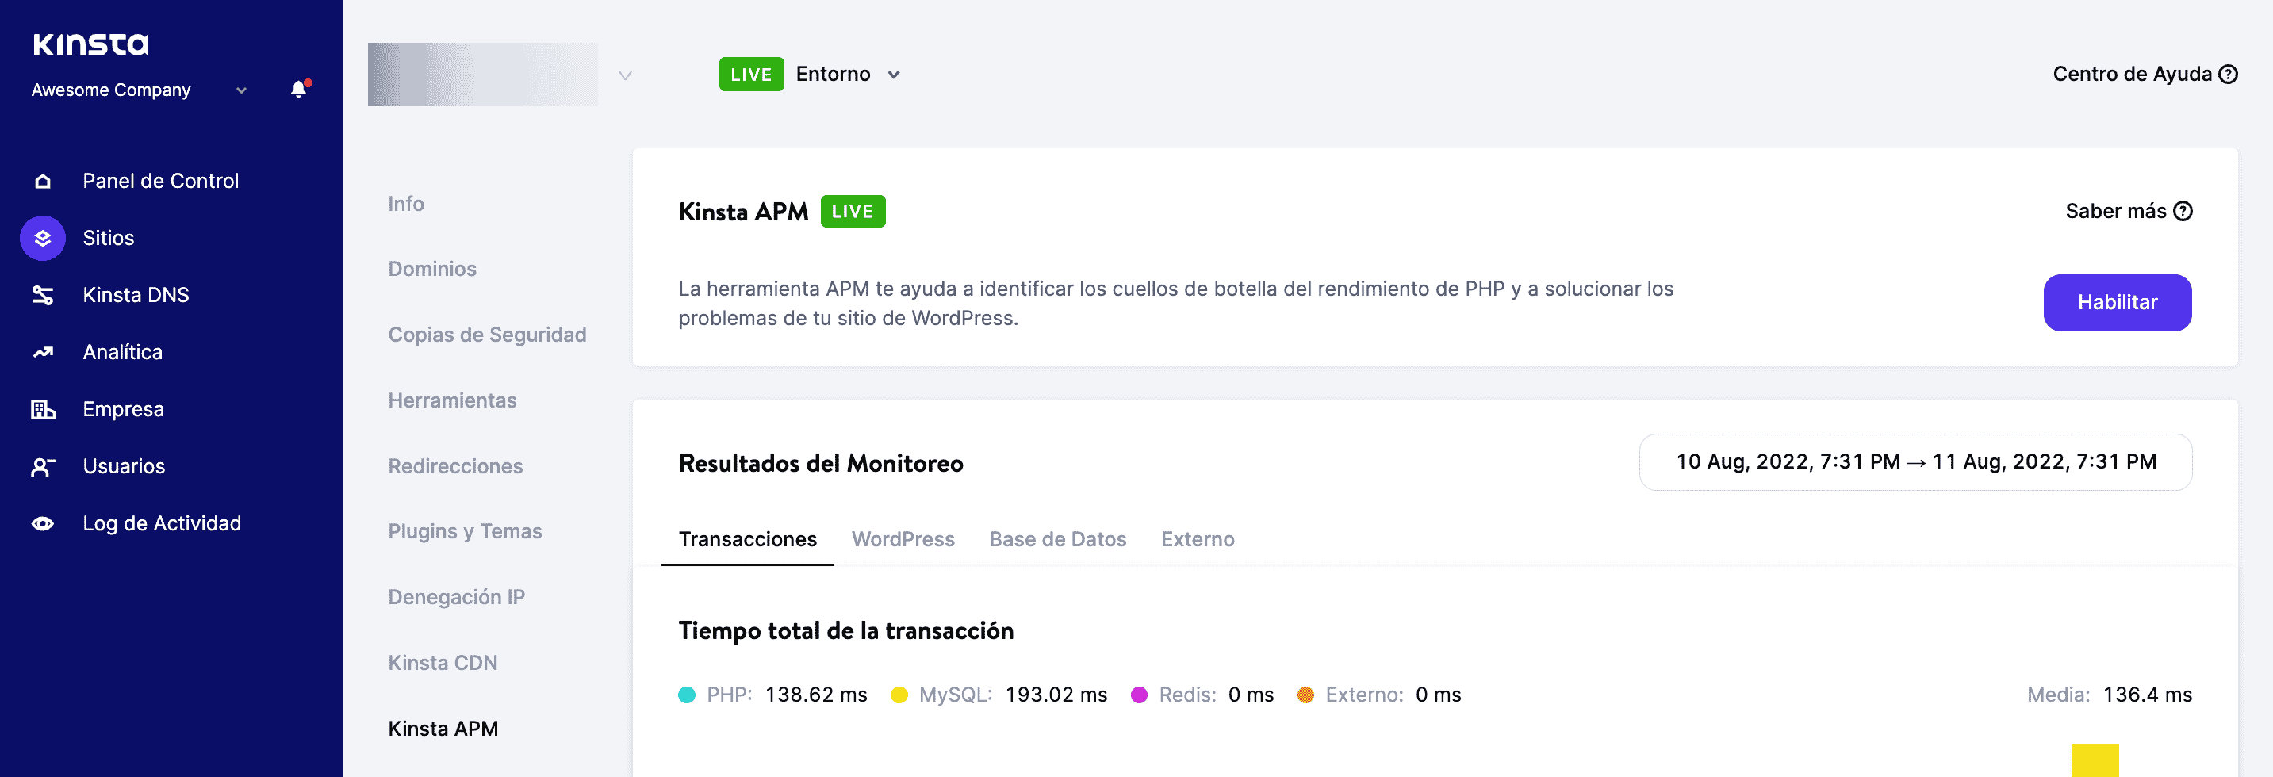This screenshot has height=777, width=2273.
Task: Click the Sitios layers icon
Action: click(42, 238)
